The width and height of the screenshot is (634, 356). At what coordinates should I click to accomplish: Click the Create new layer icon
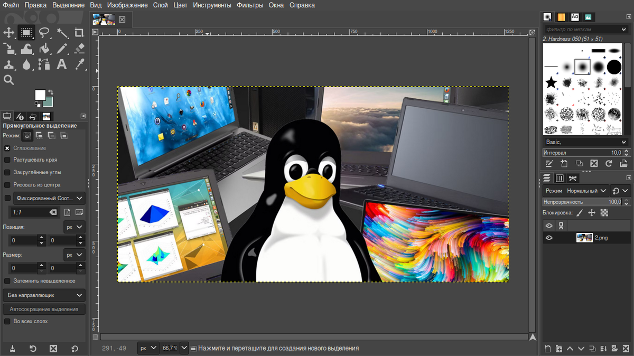click(x=548, y=349)
